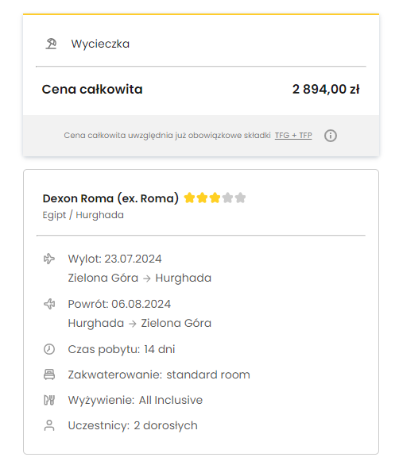Click the clock icon for Czas pobytu
This screenshot has height=461, width=395.
coord(49,349)
